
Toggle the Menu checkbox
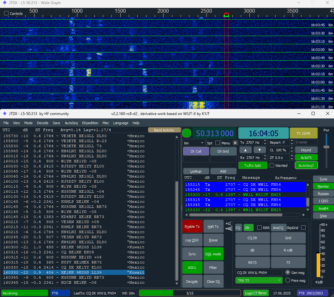(x=235, y=143)
